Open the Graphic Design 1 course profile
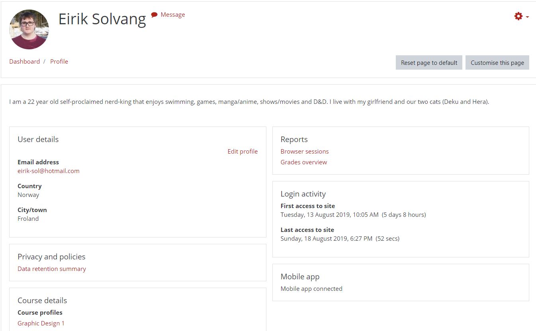 [41, 323]
